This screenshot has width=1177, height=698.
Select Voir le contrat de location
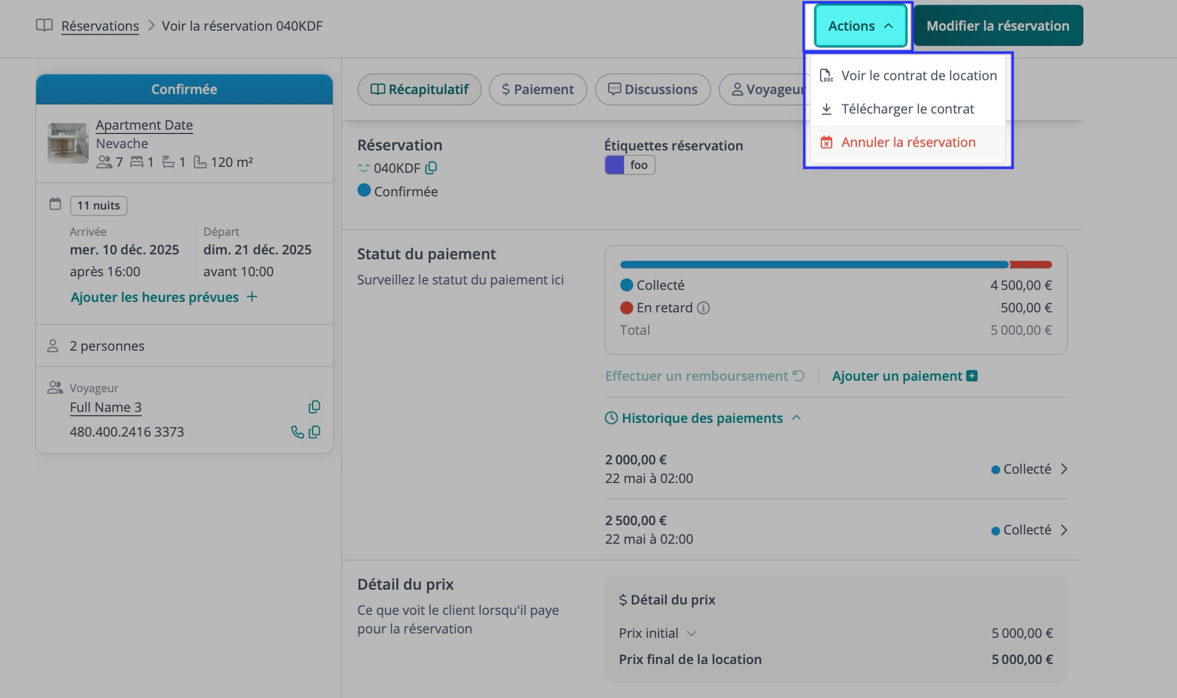coord(919,75)
